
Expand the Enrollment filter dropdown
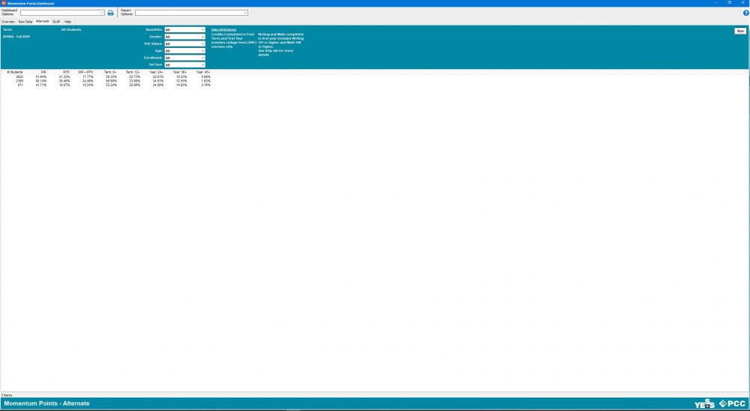coord(184,58)
